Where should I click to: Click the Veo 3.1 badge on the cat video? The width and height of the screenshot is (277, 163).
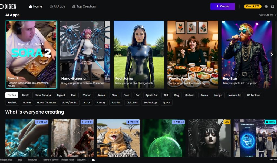[x=132, y=122]
